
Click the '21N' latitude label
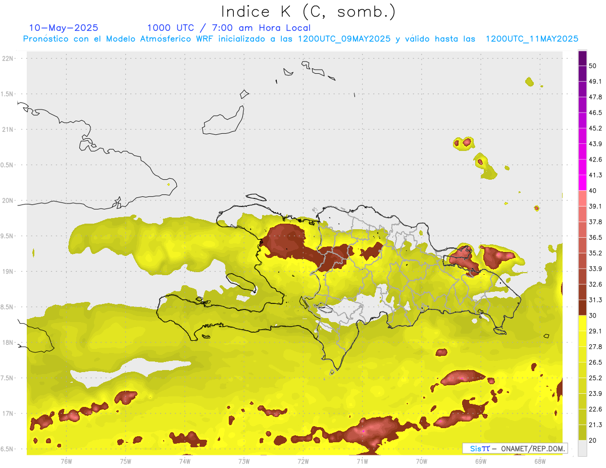8,129
